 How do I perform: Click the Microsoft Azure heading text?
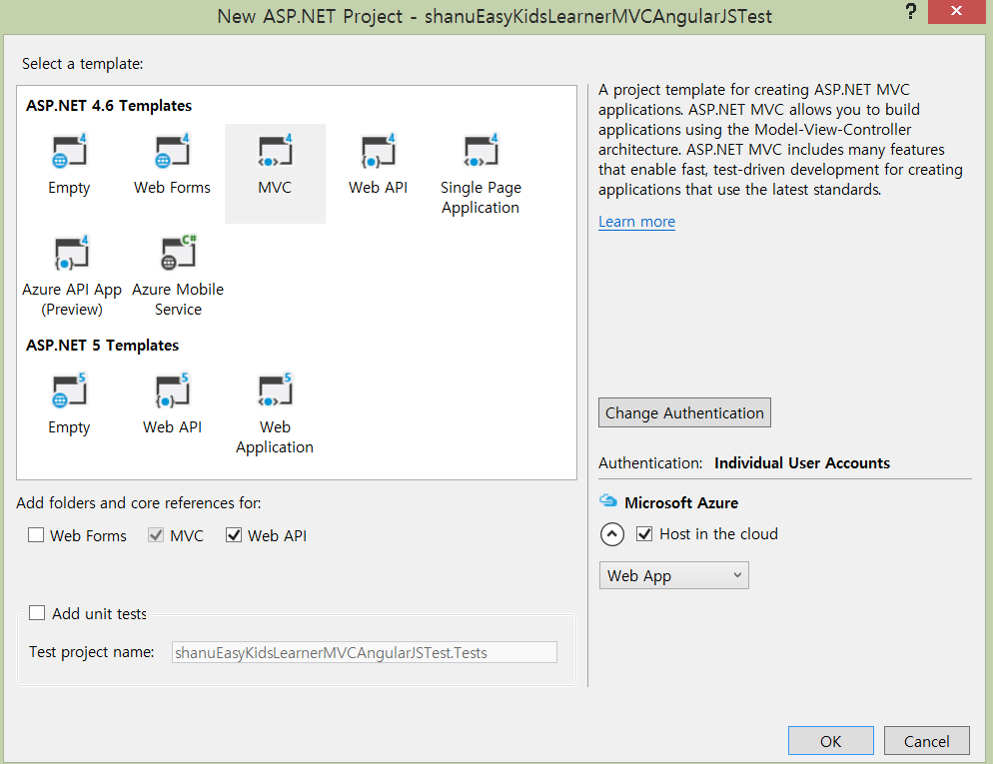click(x=681, y=503)
